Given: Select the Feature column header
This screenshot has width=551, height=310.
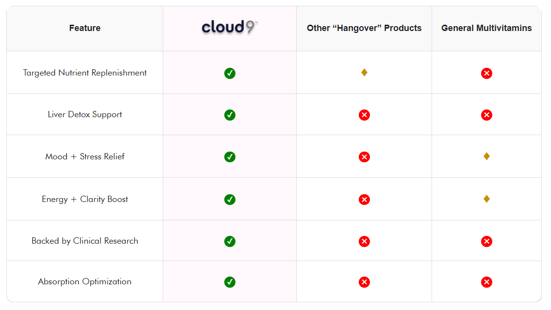Looking at the screenshot, I should click(x=85, y=28).
